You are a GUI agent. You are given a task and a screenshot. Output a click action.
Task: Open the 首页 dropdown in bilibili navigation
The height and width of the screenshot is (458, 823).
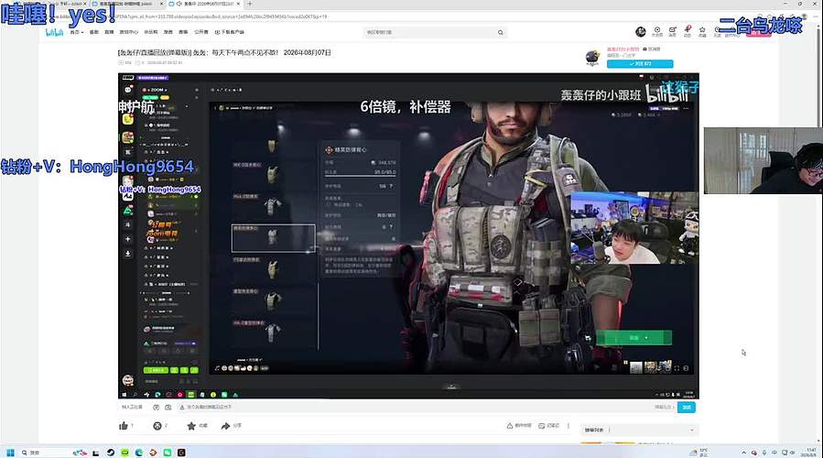pos(77,33)
